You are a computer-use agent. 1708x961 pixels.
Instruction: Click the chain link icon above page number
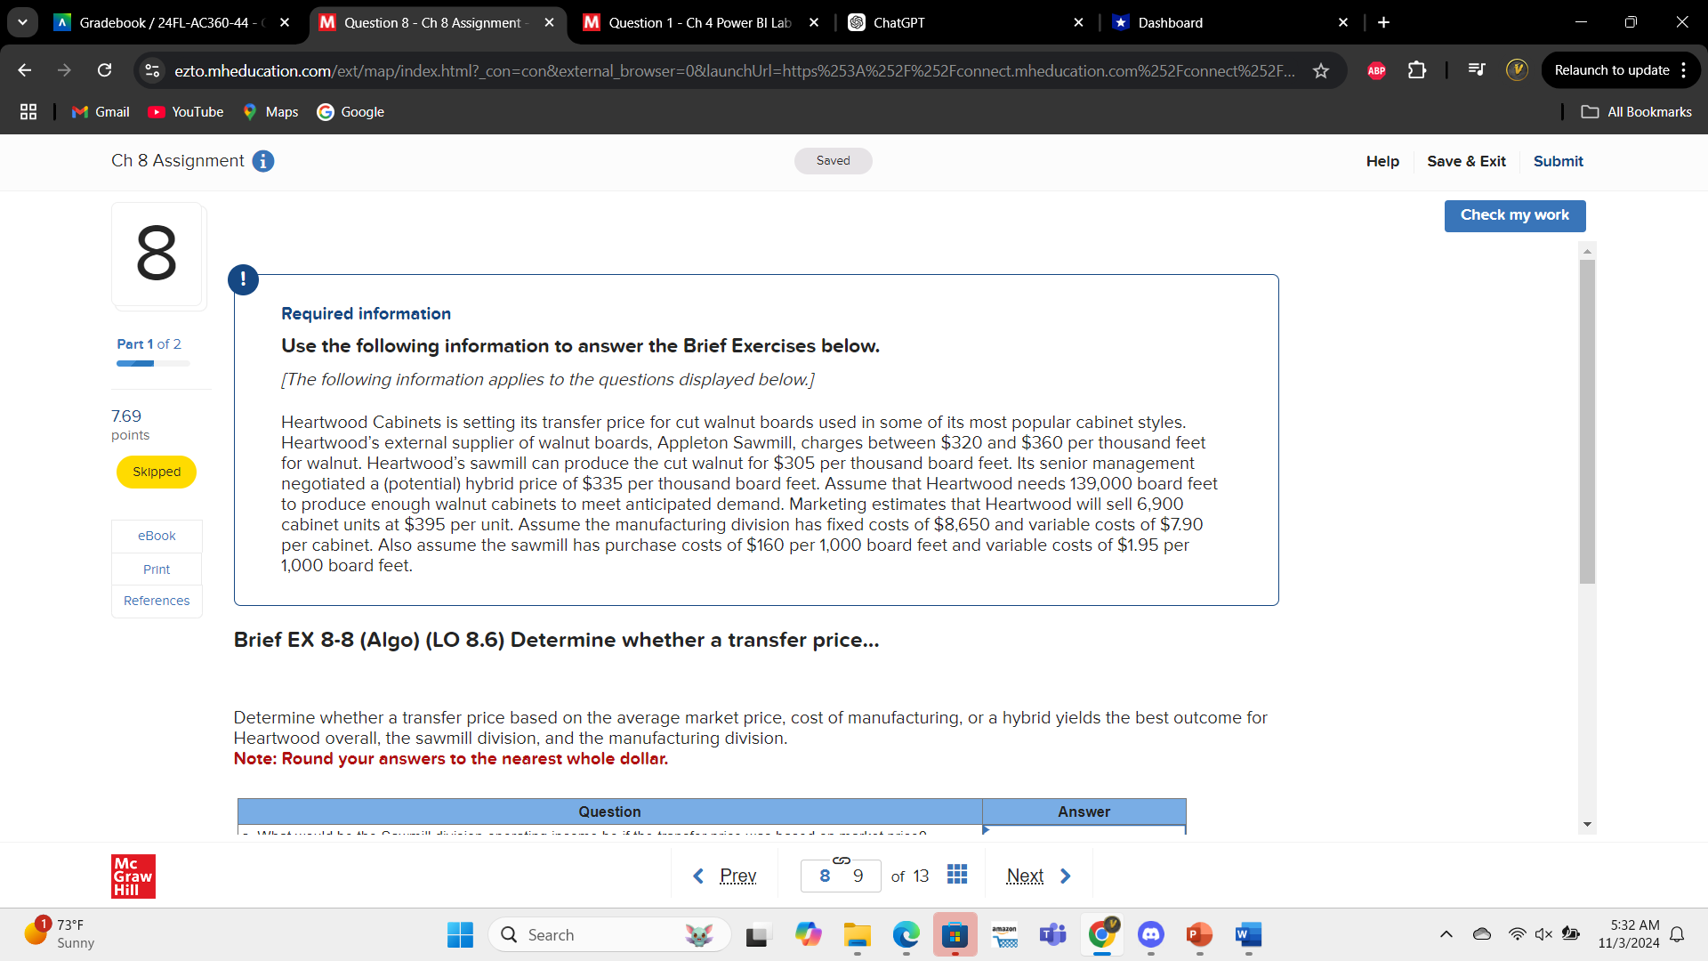[842, 859]
